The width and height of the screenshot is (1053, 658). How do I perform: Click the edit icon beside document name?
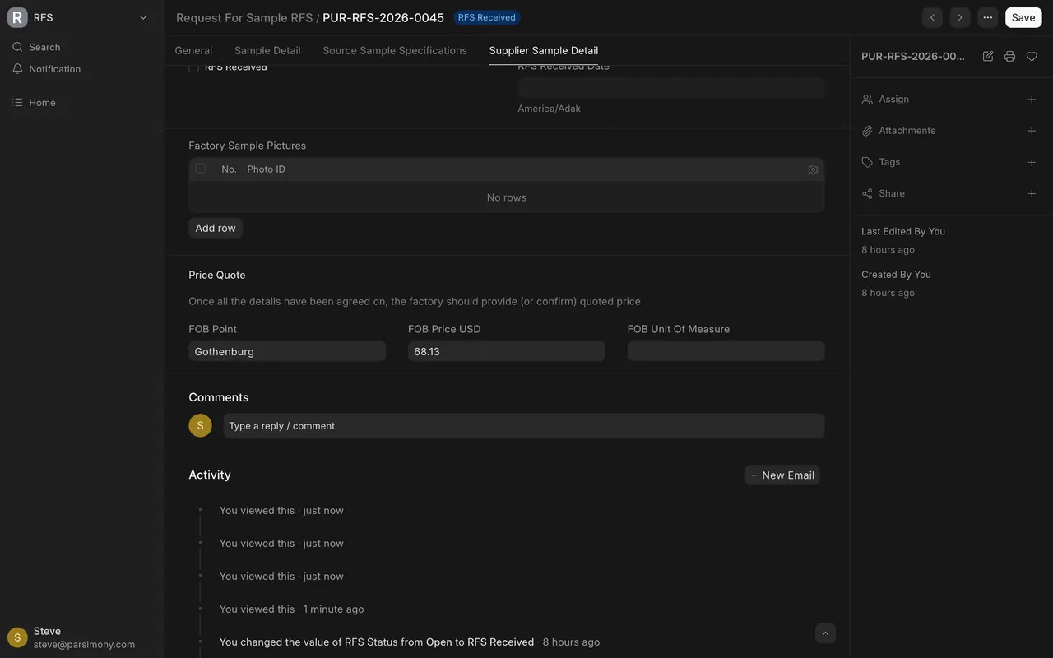point(988,56)
